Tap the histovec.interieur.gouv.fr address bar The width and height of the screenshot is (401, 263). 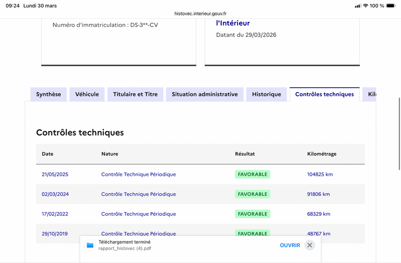[x=200, y=14]
